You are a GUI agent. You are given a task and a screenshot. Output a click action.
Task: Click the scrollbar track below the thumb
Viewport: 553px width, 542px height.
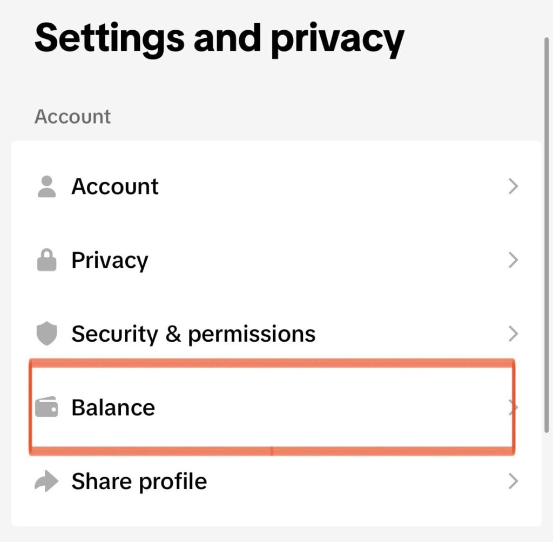pos(547,486)
